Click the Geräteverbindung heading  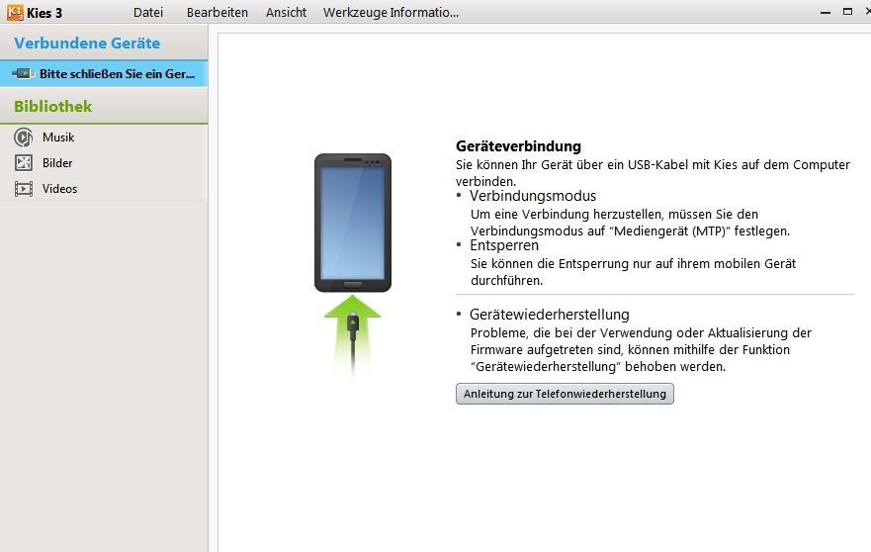point(518,146)
